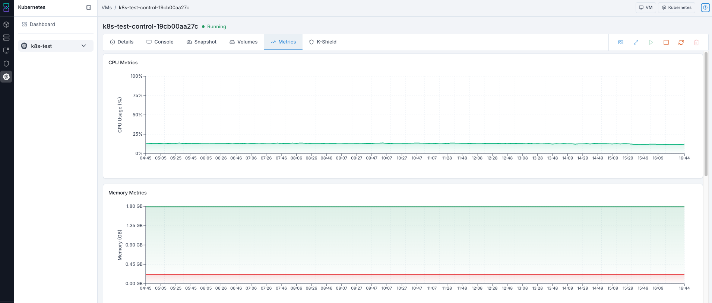Click the orange restart VM icon
Screen dimensions: 712x303
[681, 42]
